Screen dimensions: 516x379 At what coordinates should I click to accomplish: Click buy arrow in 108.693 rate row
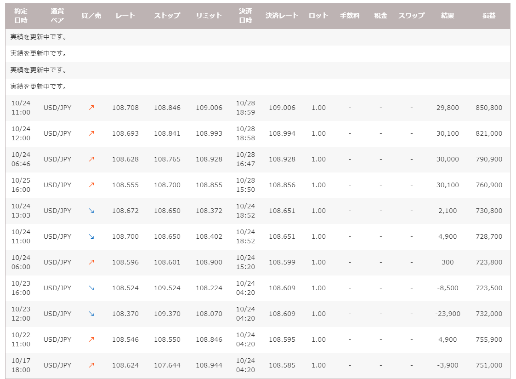91,133
